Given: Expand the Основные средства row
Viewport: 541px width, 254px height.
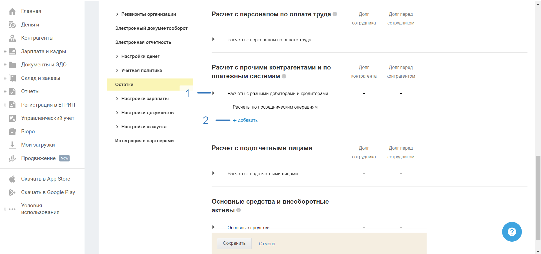Looking at the screenshot, I should (x=213, y=227).
